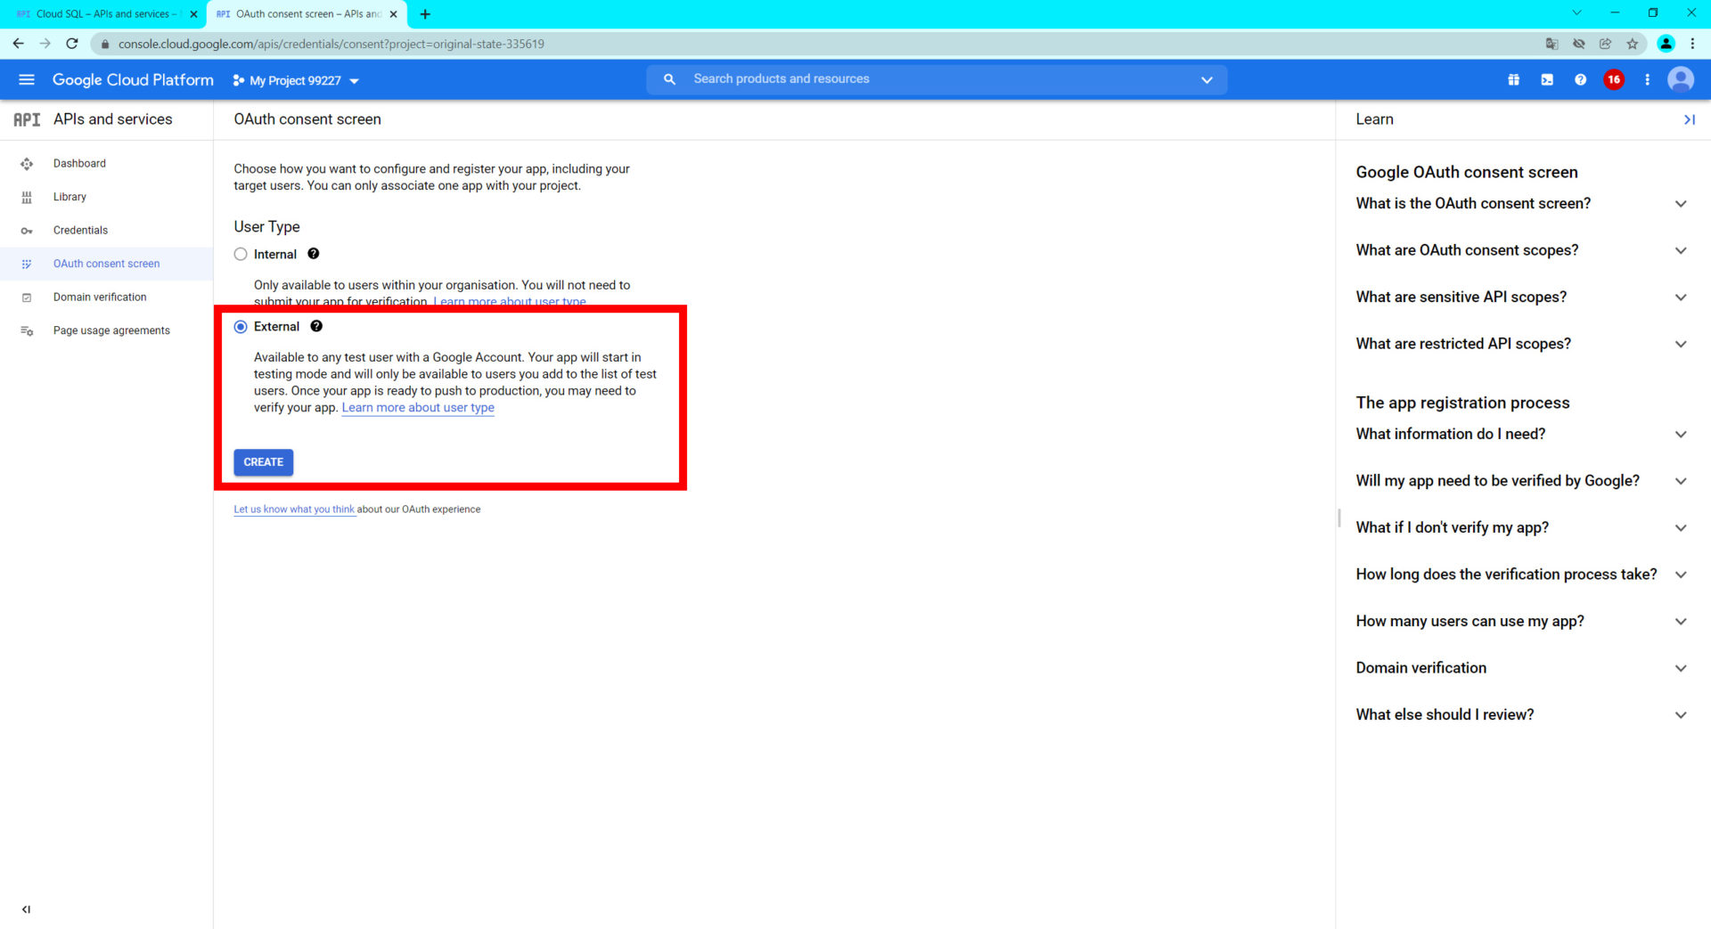Collapse the left navigation sidebar arrow
Viewport: 1711px width, 929px height.
point(26,909)
